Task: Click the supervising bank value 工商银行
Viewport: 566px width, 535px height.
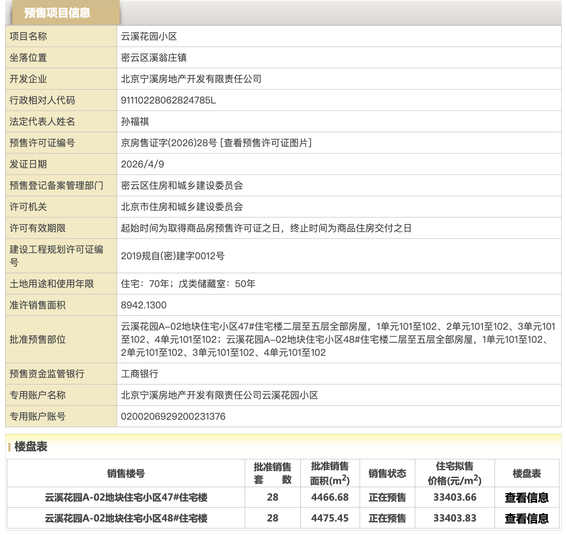Action: 139,374
